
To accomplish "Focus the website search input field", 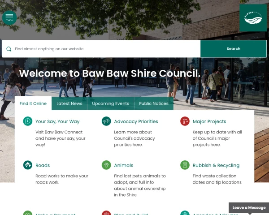I will pyautogui.click(x=101, y=49).
